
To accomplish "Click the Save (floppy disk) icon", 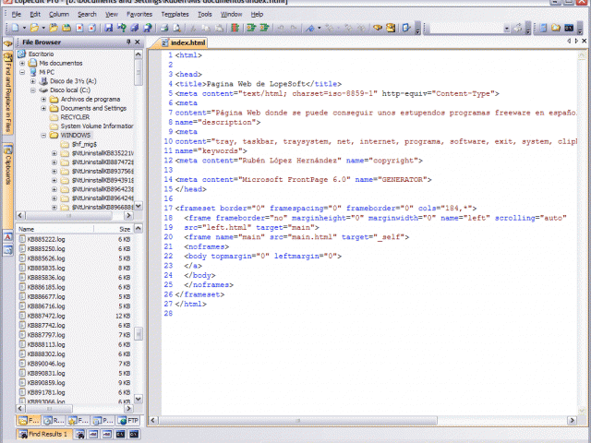I will click(x=109, y=28).
